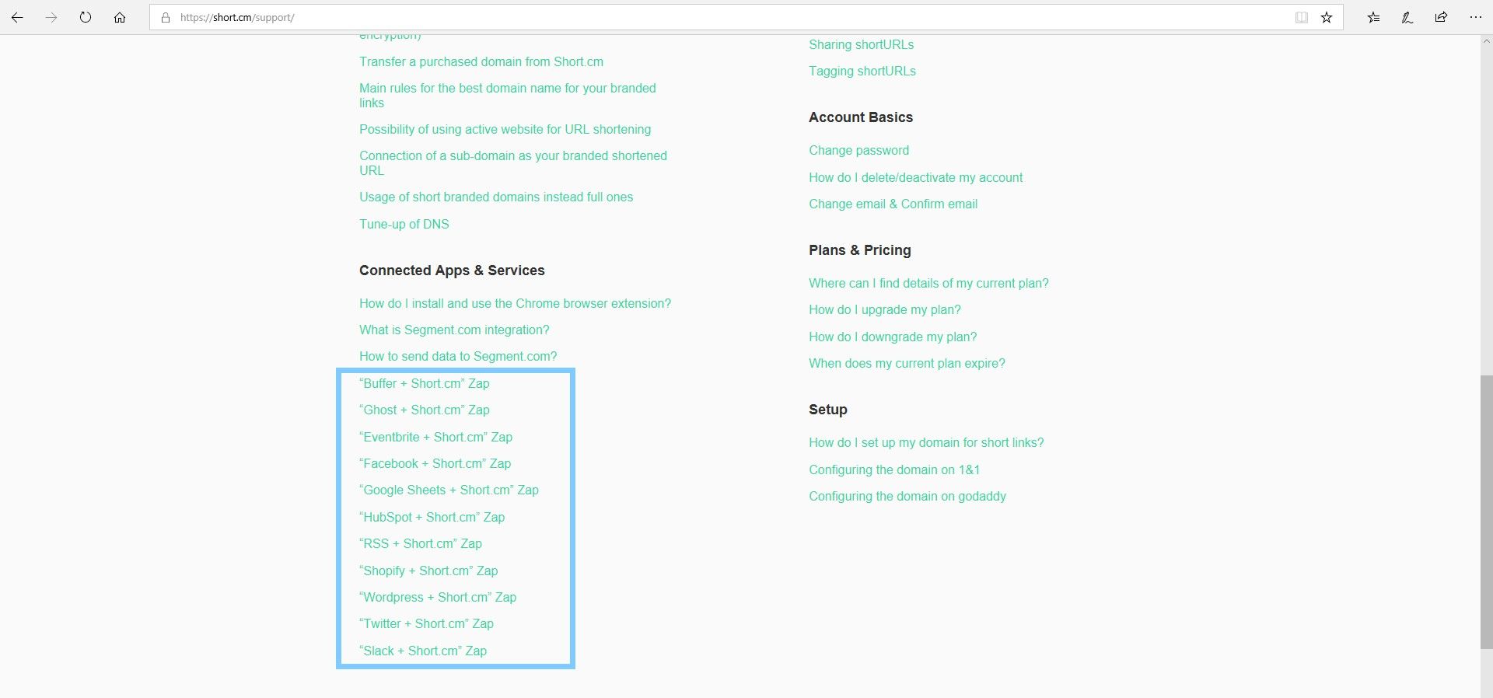Open the Buffer + Short.cm Zap link
Image resolution: width=1493 pixels, height=698 pixels.
(425, 383)
